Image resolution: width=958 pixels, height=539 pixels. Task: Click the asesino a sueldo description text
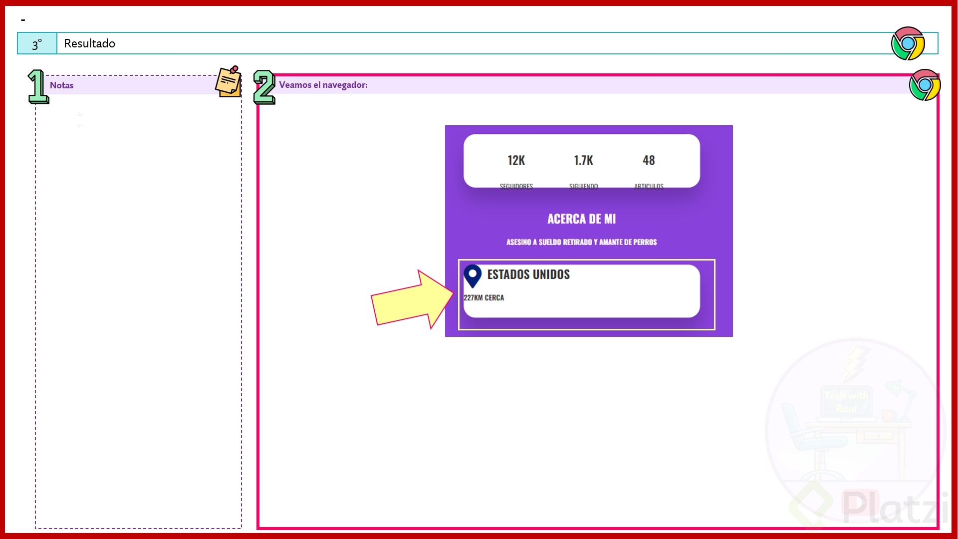(581, 243)
